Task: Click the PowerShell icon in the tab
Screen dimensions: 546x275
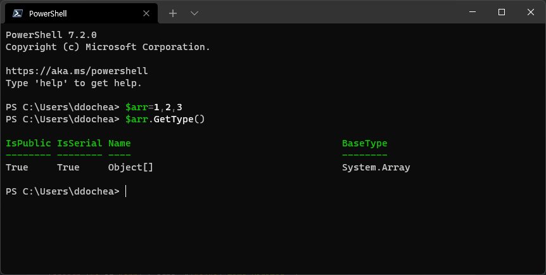Action: tap(18, 13)
